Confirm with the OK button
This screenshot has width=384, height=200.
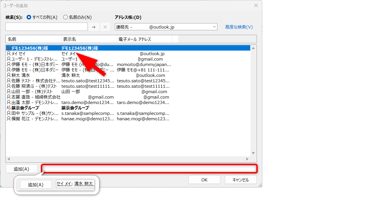pyautogui.click(x=204, y=180)
